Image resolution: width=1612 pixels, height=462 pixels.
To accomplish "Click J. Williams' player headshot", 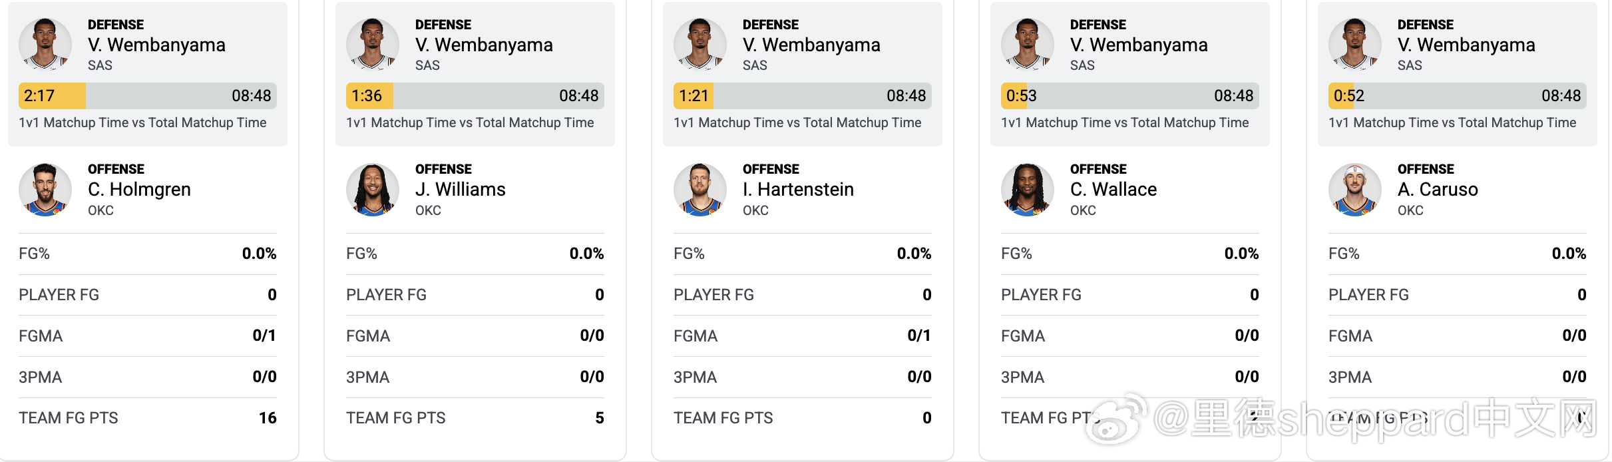I will click(373, 190).
